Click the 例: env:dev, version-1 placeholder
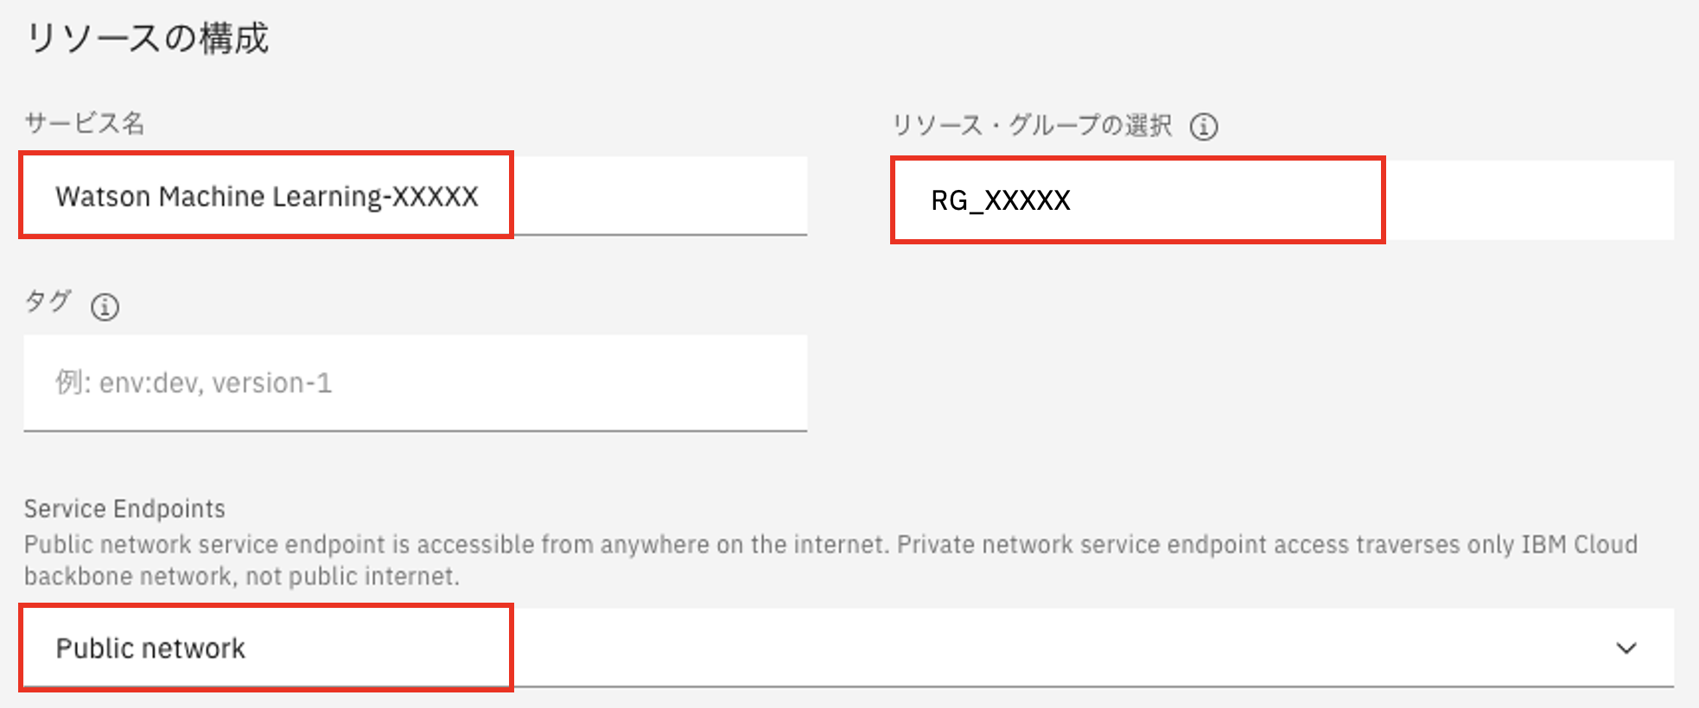 [194, 382]
